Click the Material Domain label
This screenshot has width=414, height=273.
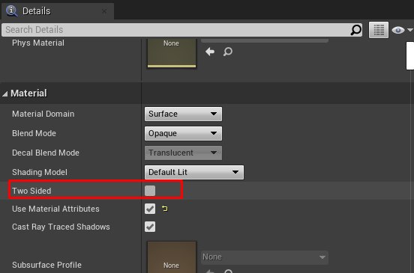(x=43, y=114)
